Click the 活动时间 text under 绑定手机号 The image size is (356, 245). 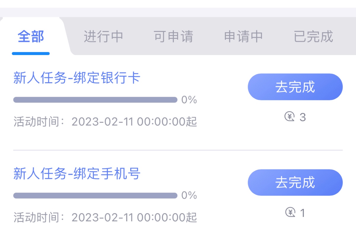point(105,217)
